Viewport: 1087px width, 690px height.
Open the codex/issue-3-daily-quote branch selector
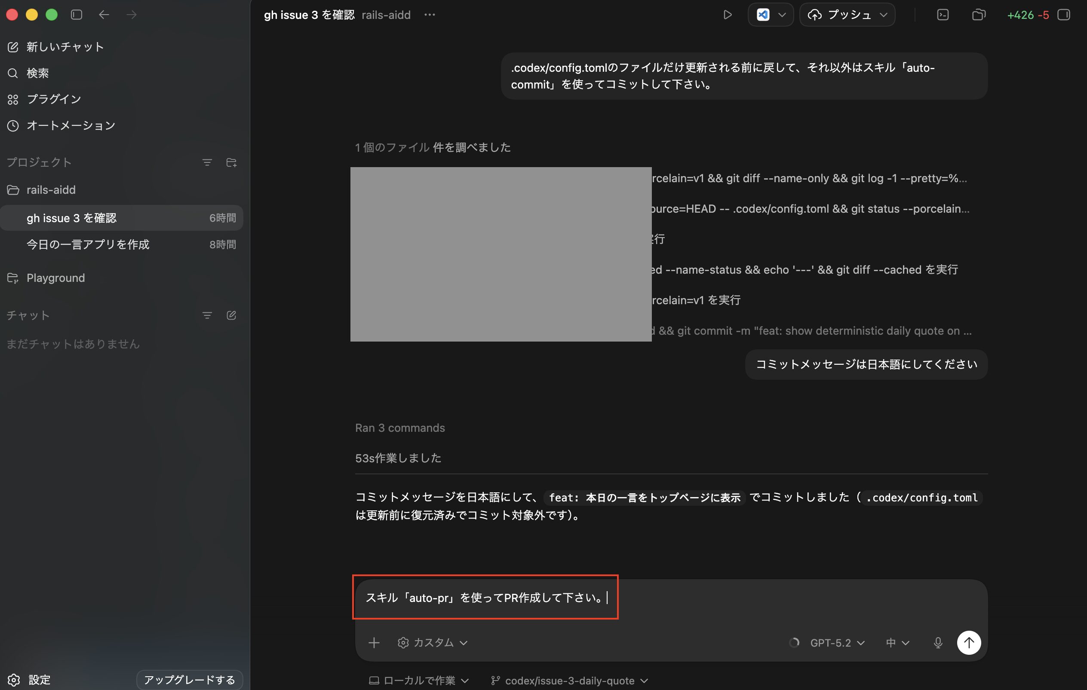tap(570, 680)
